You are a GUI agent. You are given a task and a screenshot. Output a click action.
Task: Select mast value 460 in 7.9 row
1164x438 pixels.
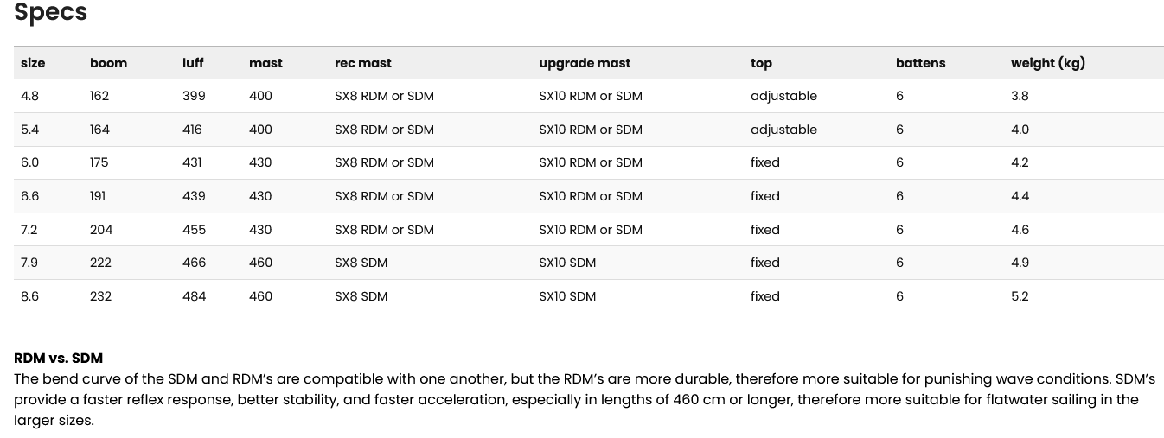[260, 263]
